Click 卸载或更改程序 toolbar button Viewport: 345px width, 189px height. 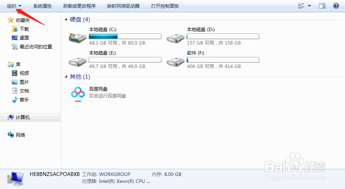[79, 6]
